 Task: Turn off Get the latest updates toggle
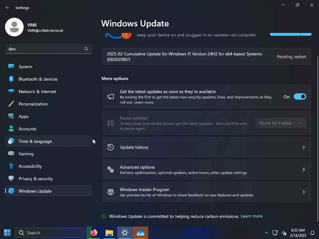(300, 96)
